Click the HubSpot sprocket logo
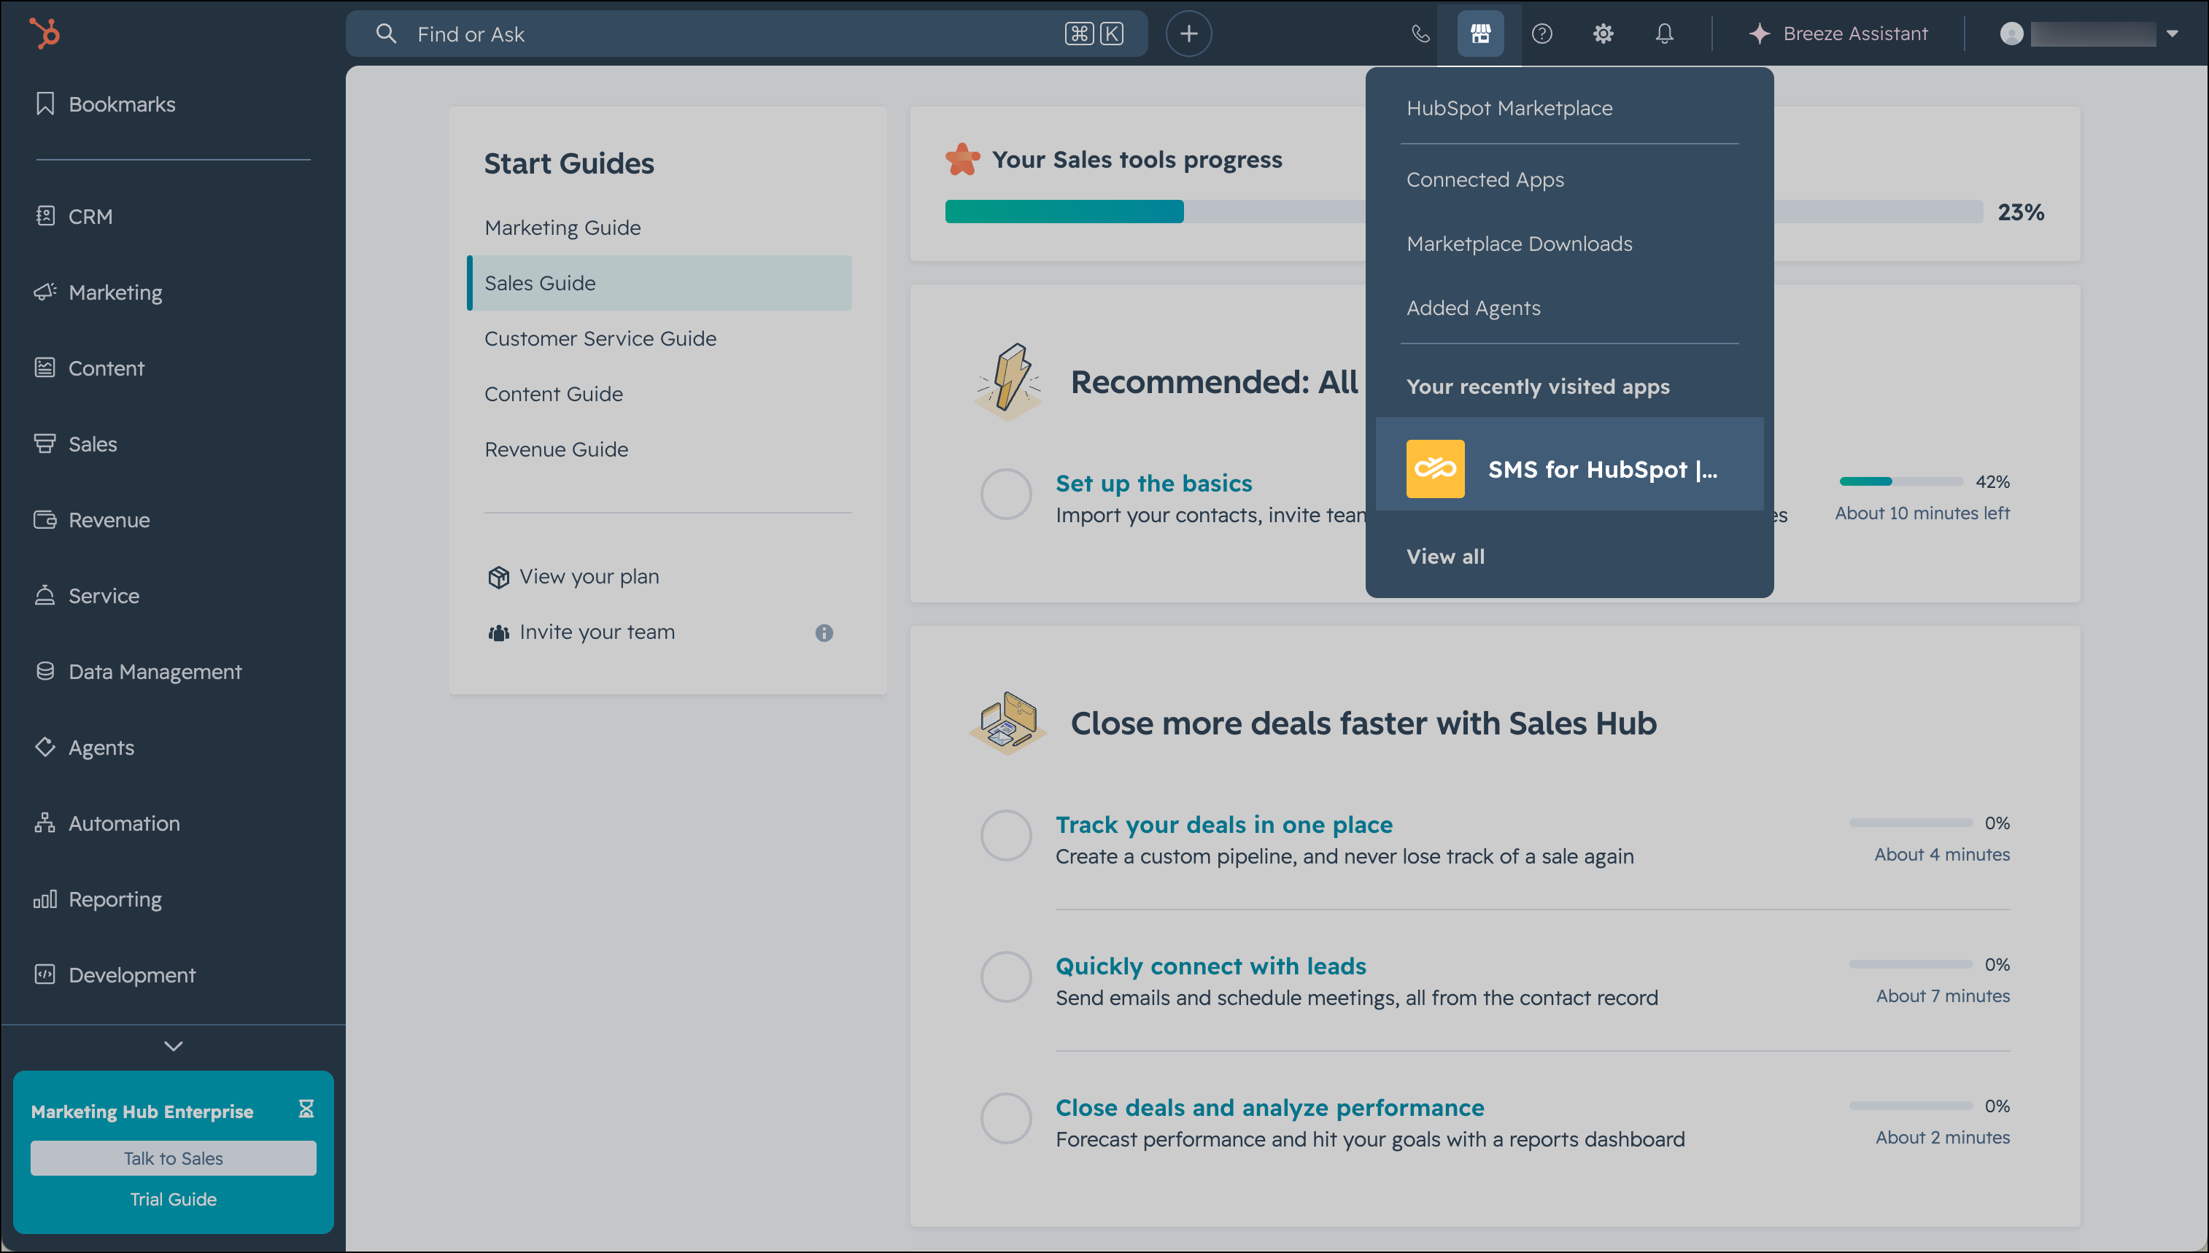The width and height of the screenshot is (2209, 1253). pos(45,34)
